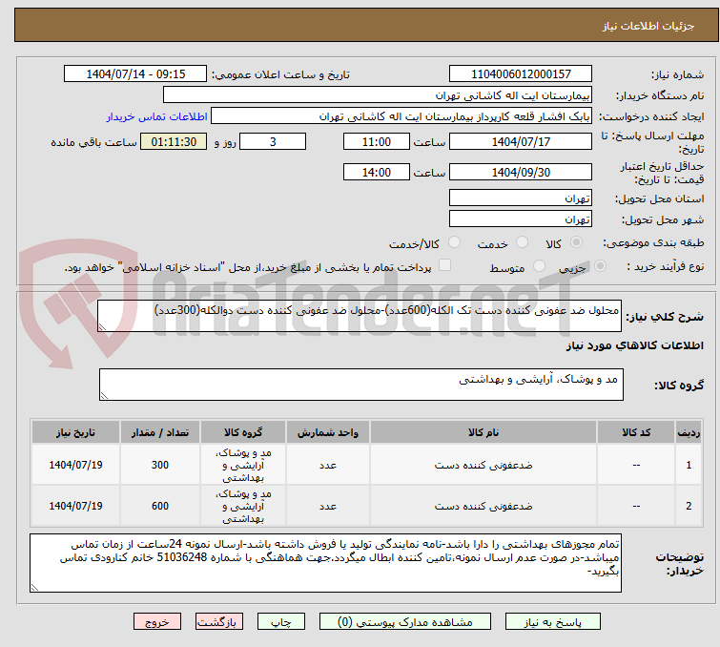Toggle the Islamic treasury bonds payment checkbox
The width and height of the screenshot is (720, 647).
point(444,266)
